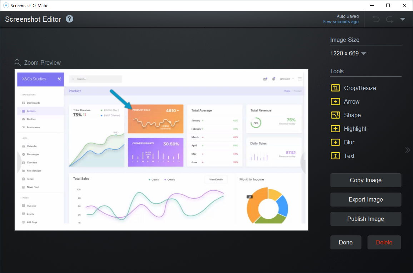Click the Image Size heading
The height and width of the screenshot is (273, 413).
pyautogui.click(x=344, y=40)
